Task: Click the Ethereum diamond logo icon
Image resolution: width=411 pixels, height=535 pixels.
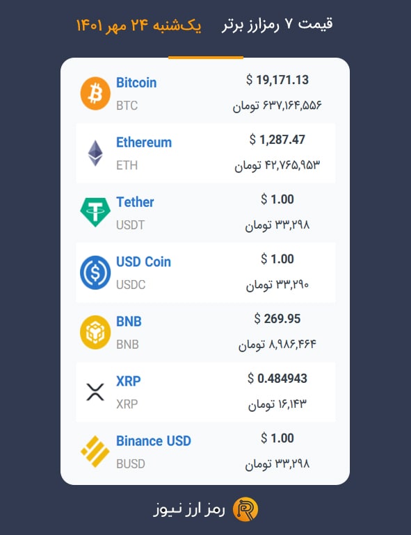Action: tap(95, 153)
